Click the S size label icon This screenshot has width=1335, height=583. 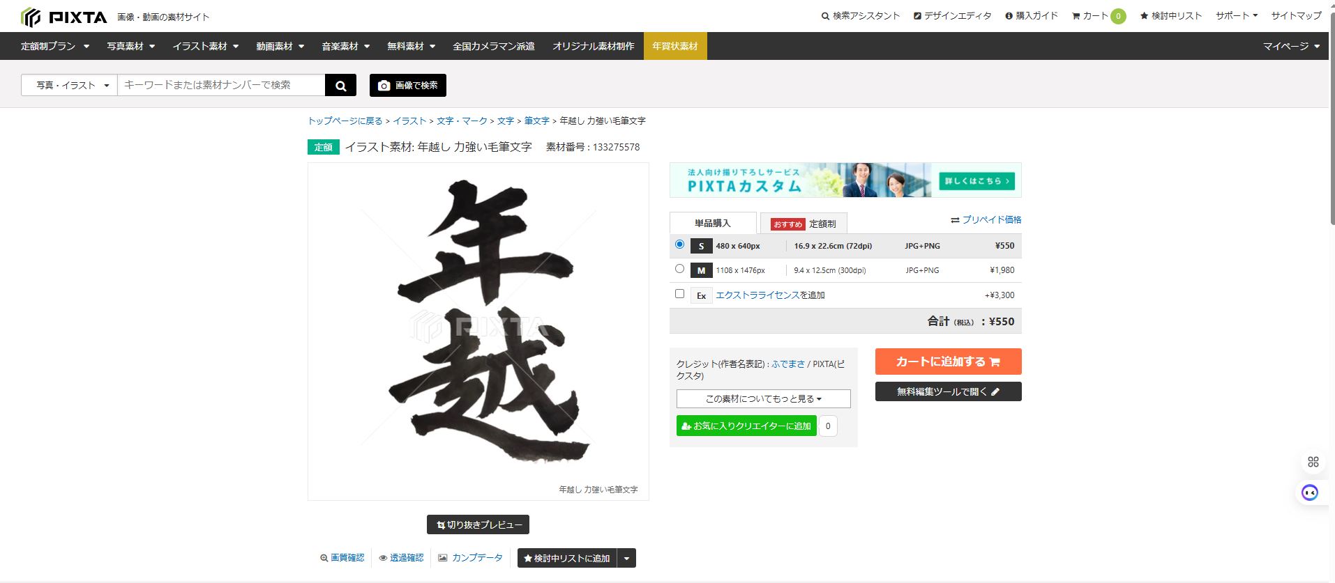coord(701,246)
